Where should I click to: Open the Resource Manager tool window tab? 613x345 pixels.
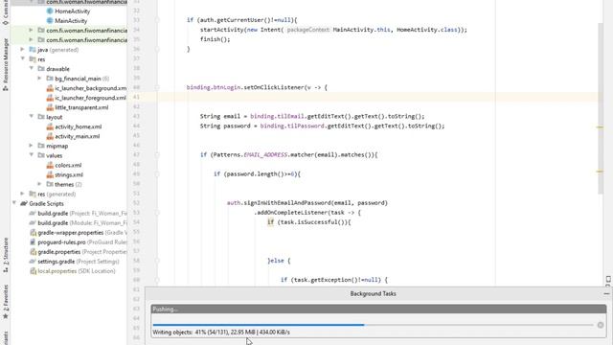click(x=6, y=64)
